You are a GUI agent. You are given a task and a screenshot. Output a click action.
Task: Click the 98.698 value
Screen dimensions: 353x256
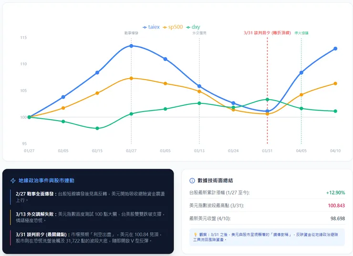338,218
